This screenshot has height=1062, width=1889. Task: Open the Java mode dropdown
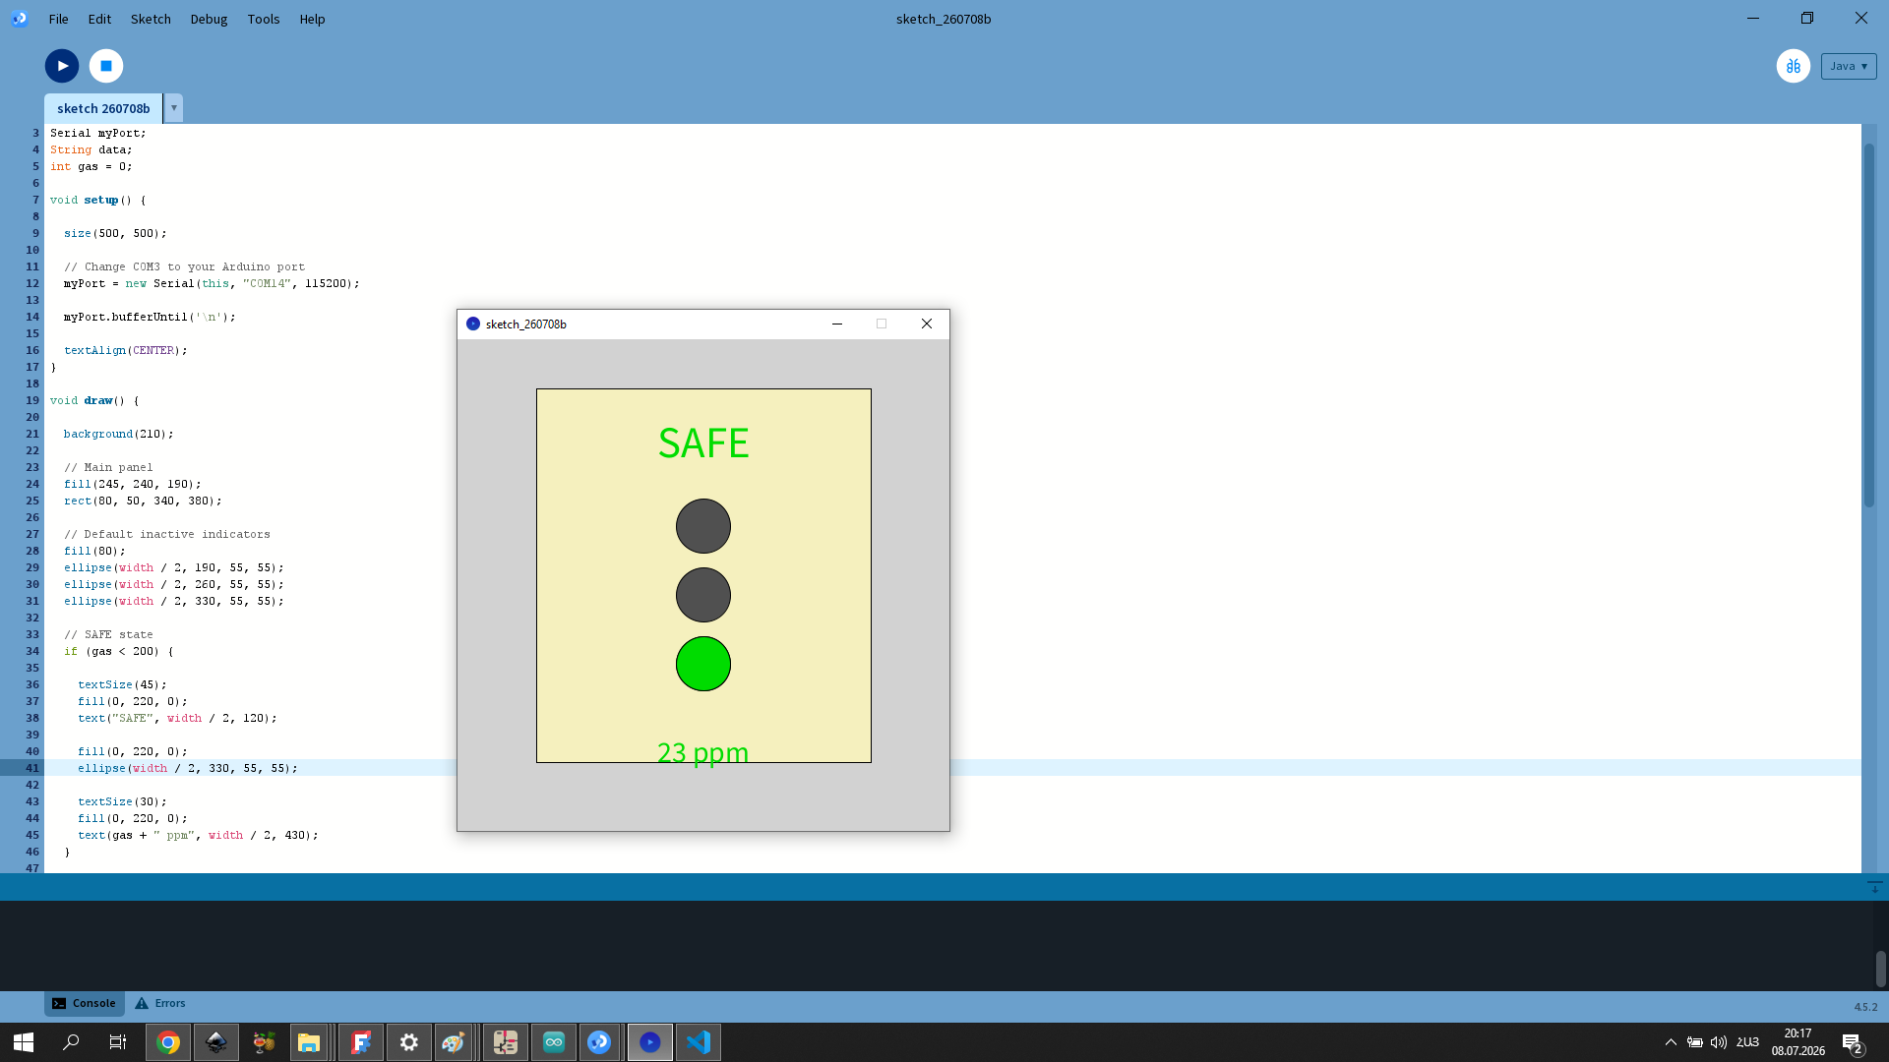click(1849, 66)
